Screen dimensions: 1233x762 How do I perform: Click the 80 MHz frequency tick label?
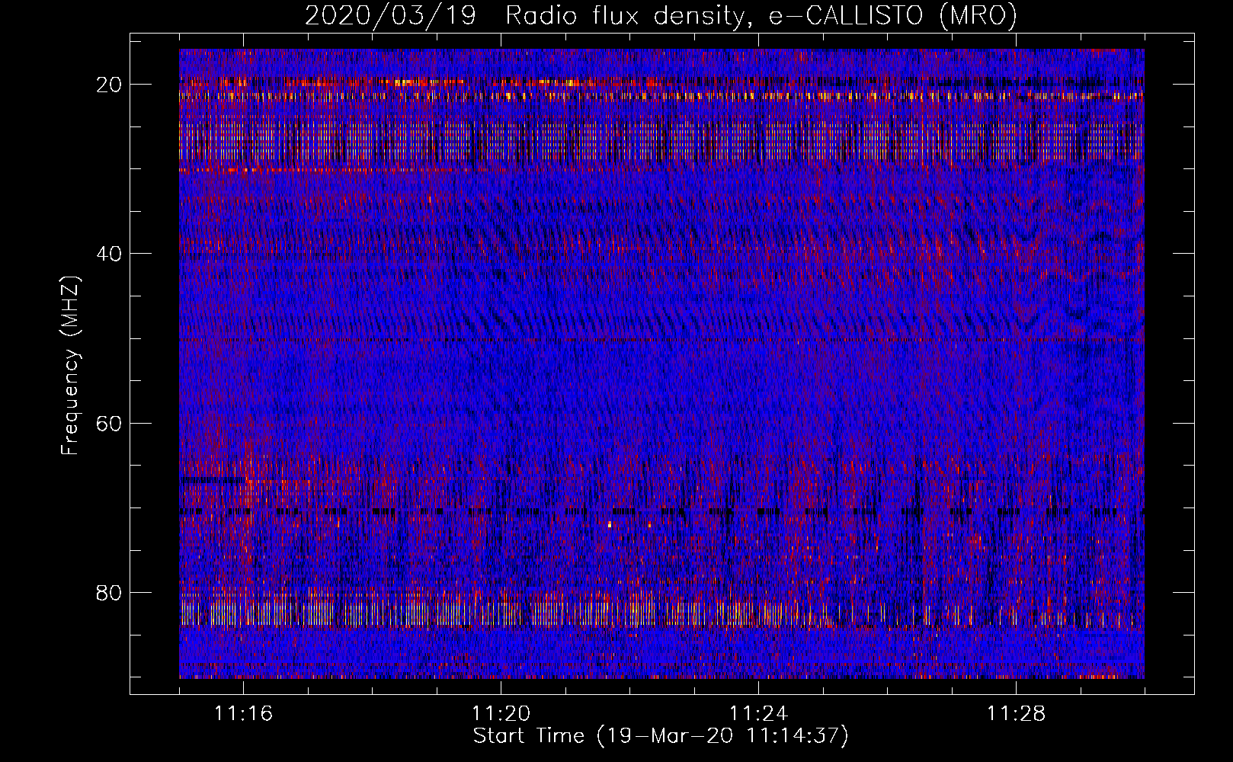[x=110, y=592]
